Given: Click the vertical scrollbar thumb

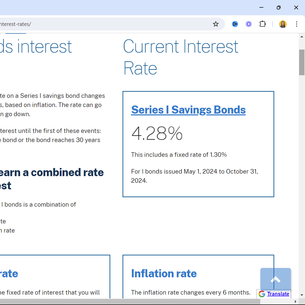Looking at the screenshot, I should click(x=302, y=62).
